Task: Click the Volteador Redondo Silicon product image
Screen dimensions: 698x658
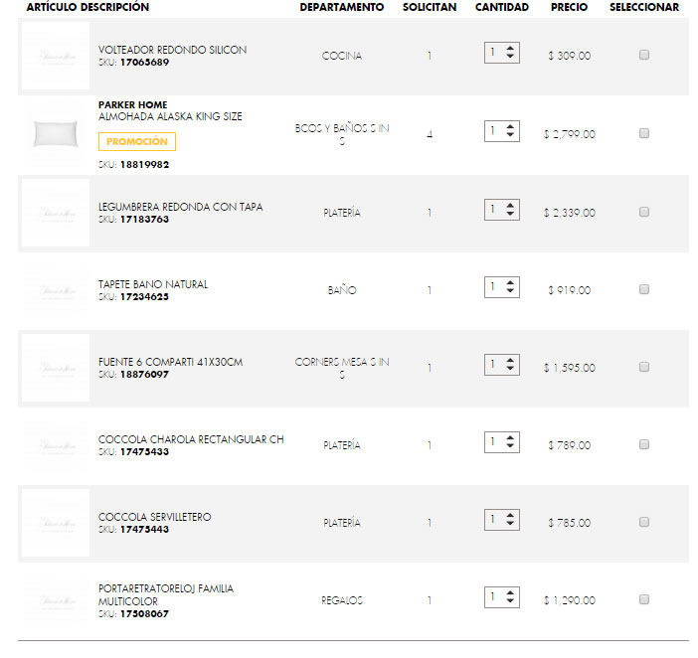Action: tap(56, 56)
